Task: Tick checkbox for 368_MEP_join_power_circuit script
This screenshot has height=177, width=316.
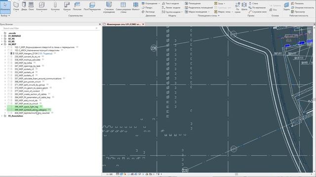Action: pos(9,82)
